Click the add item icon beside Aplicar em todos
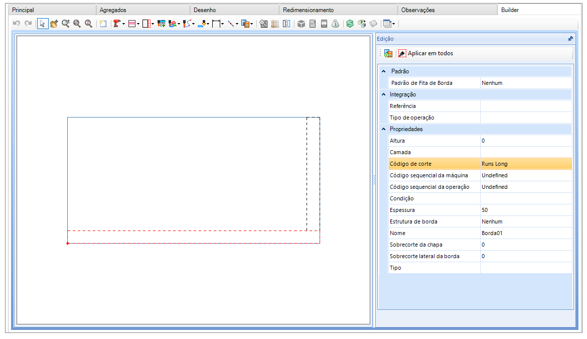This screenshot has width=587, height=339. tap(388, 53)
